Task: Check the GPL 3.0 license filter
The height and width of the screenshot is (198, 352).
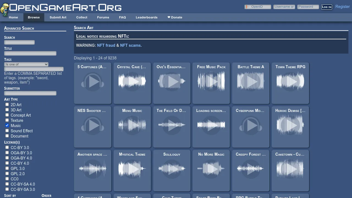Action: click(7, 168)
